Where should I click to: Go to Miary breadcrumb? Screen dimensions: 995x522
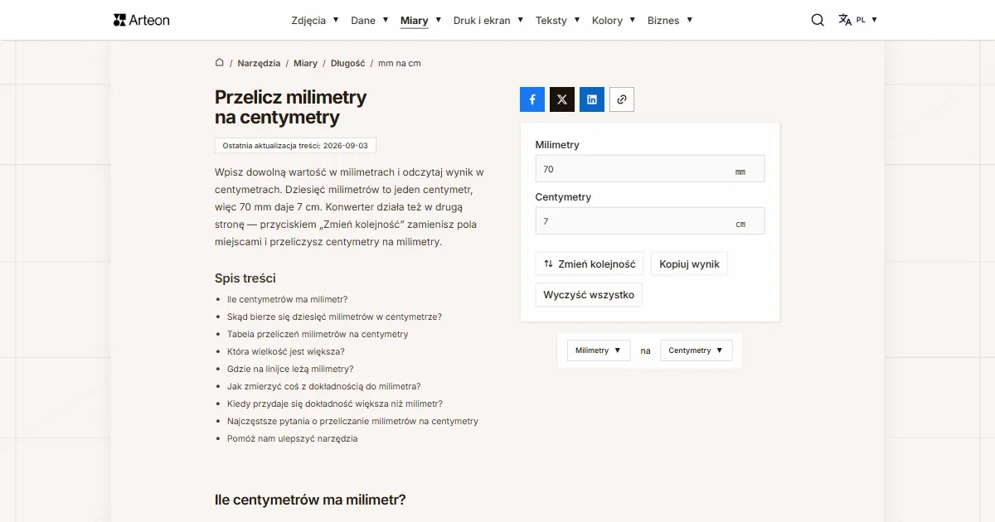pyautogui.click(x=305, y=63)
